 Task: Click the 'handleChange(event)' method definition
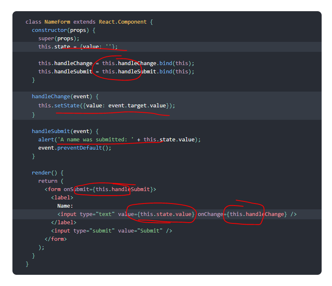pyautogui.click(x=62, y=97)
